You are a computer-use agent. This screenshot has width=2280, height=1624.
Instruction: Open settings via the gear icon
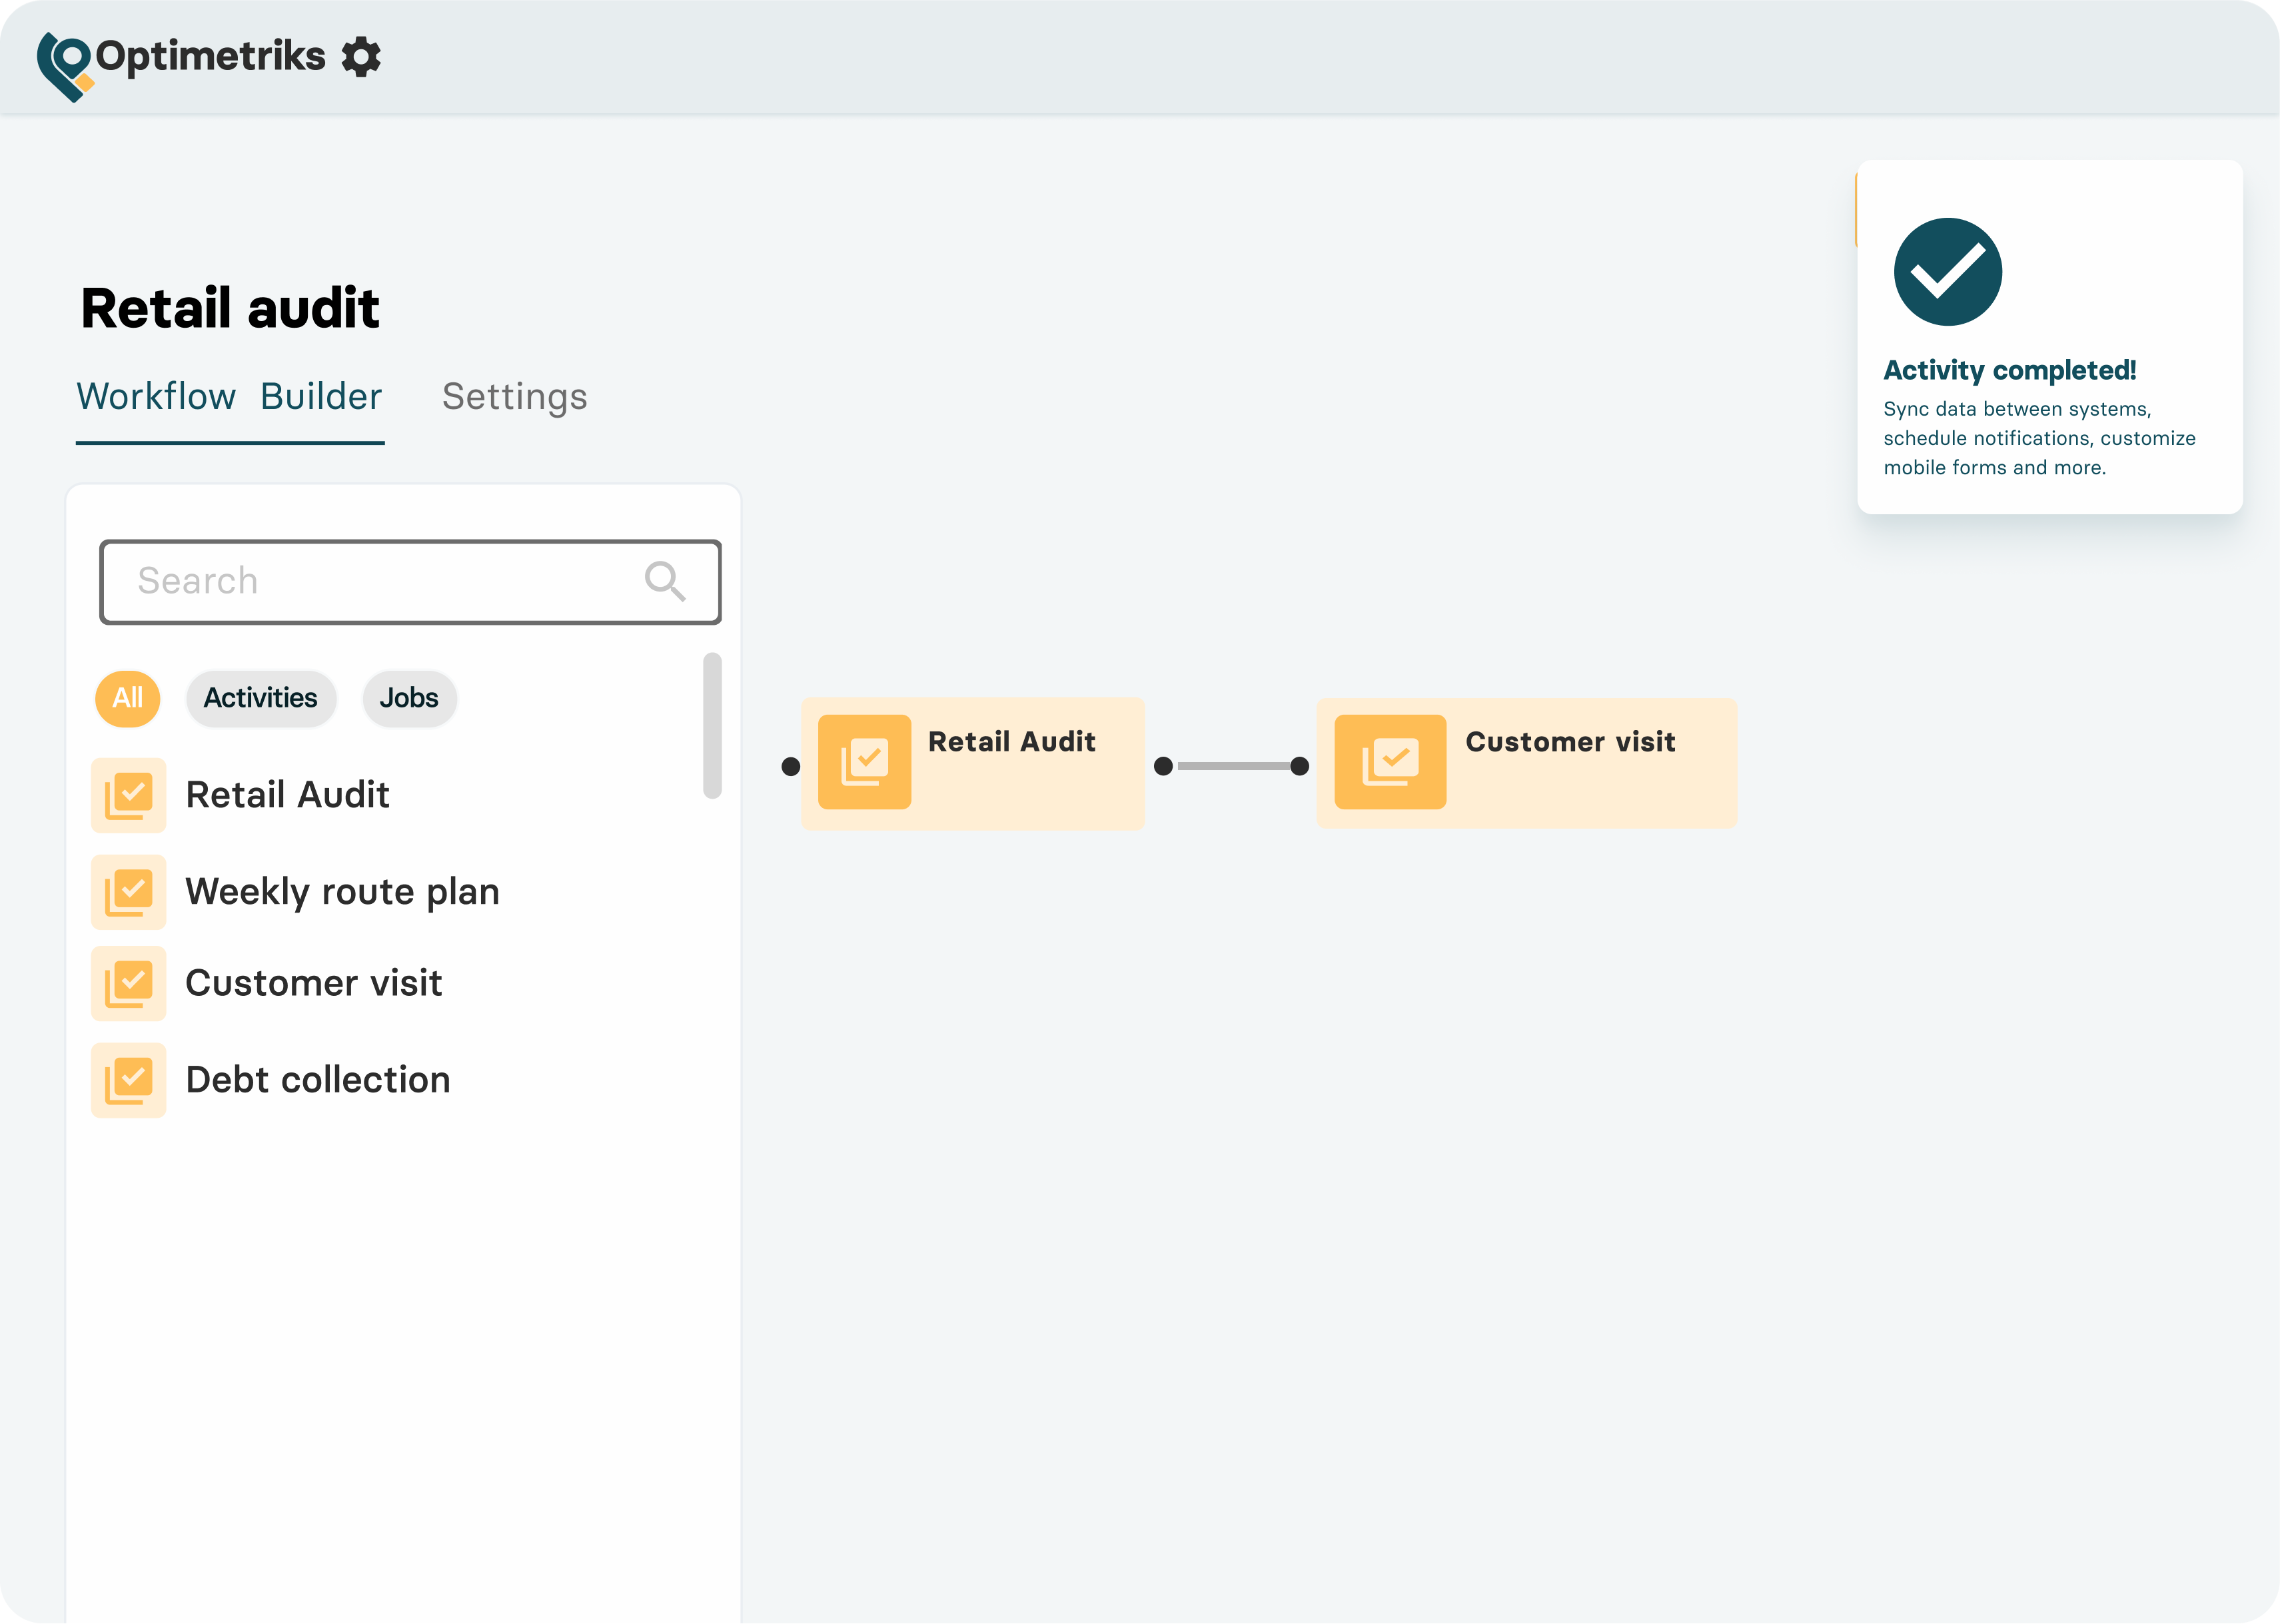pos(361,57)
